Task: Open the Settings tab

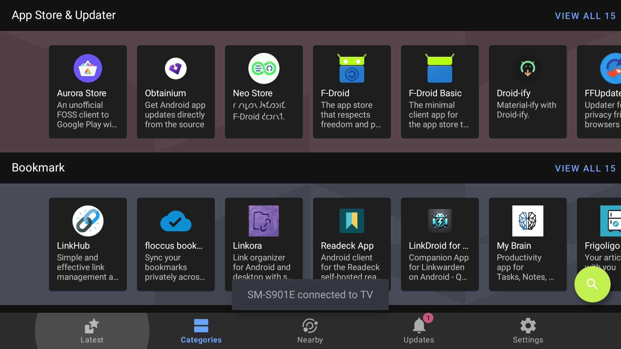Action: (x=528, y=331)
